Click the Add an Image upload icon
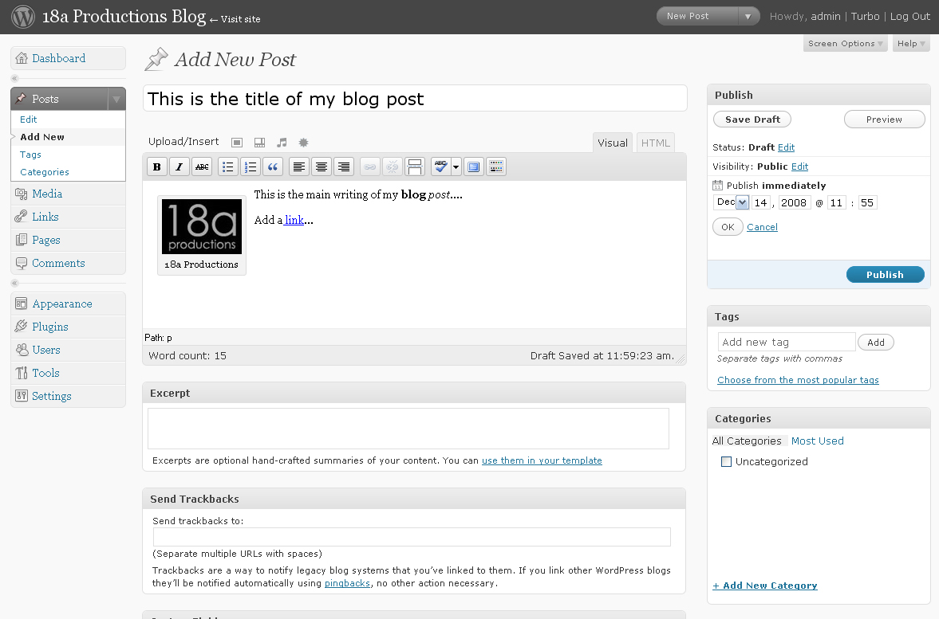The image size is (939, 619). tap(237, 143)
